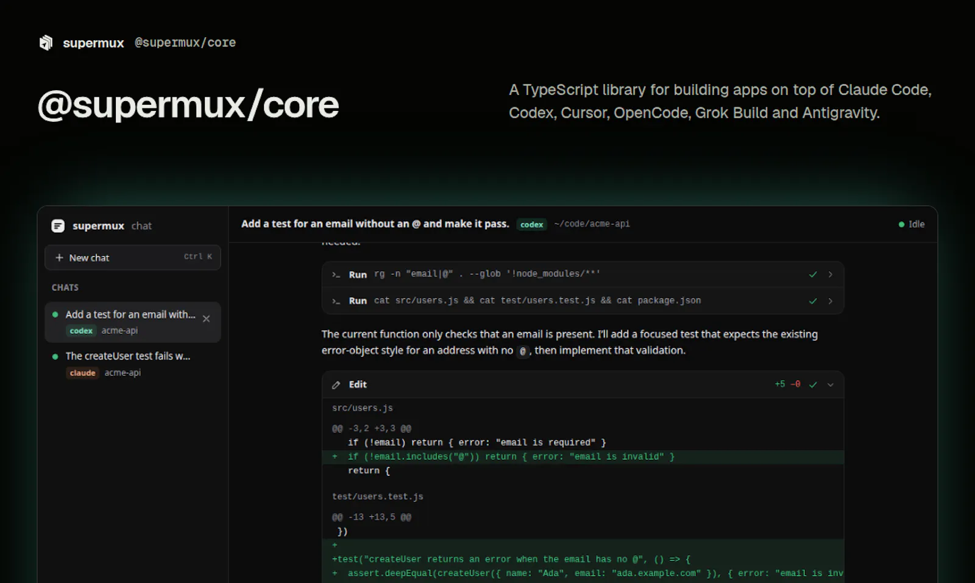Click the success checkmark on the cat Run row

point(812,301)
